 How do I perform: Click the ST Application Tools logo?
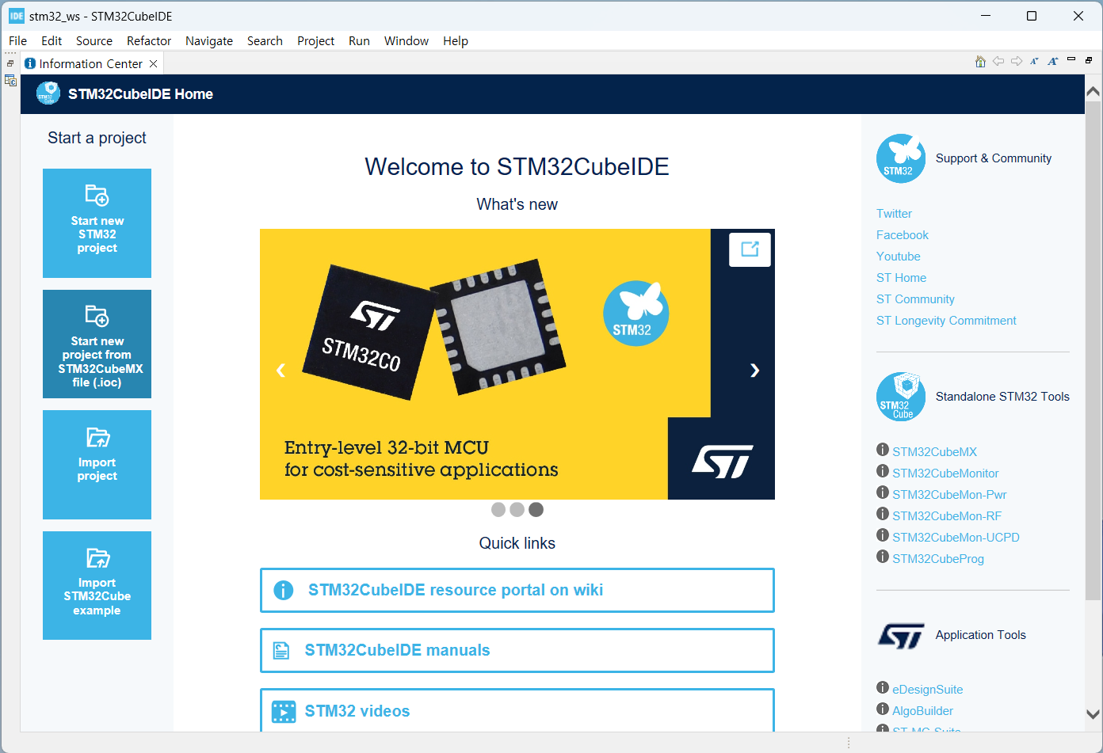click(901, 635)
